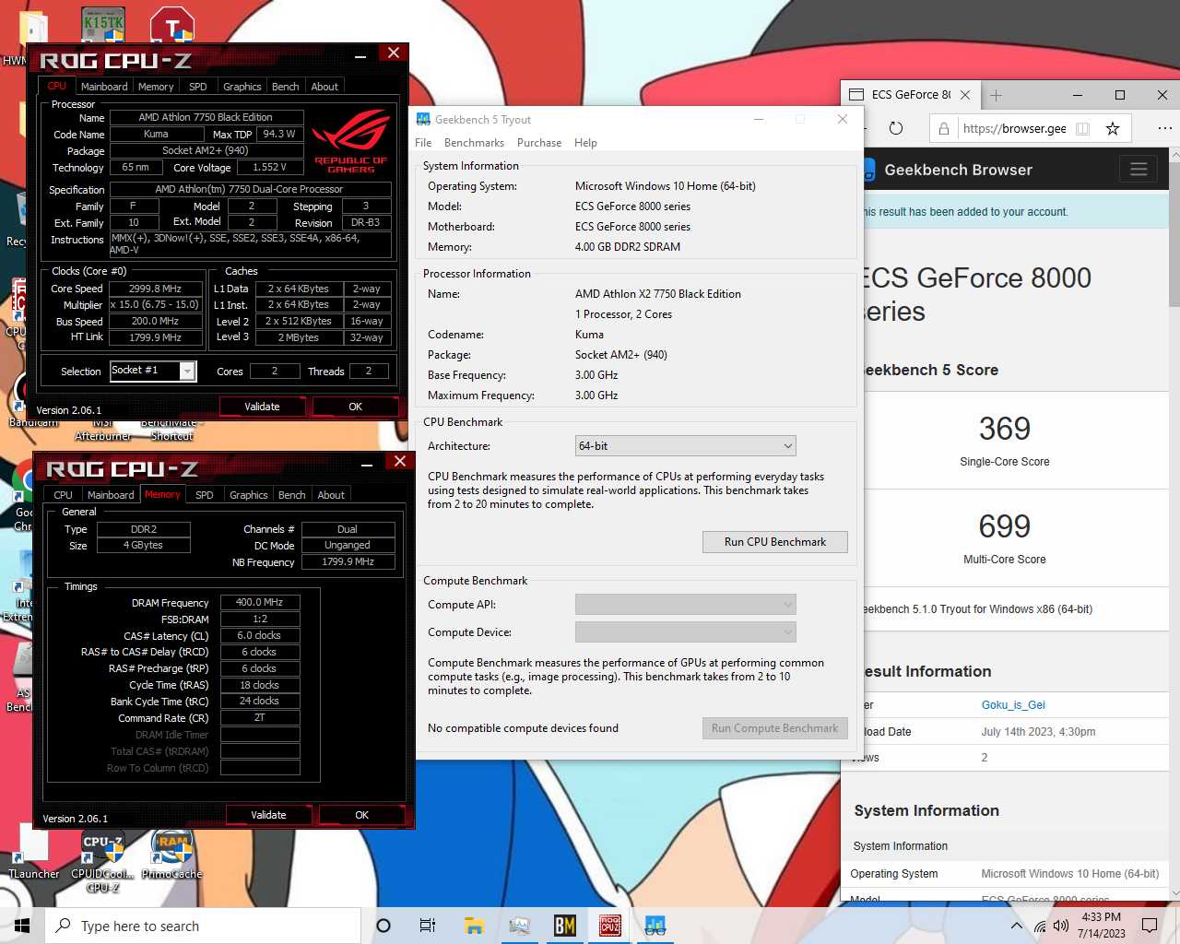Image resolution: width=1180 pixels, height=944 pixels.
Task: Open Geekbench Purchase menu
Action: pyautogui.click(x=539, y=143)
